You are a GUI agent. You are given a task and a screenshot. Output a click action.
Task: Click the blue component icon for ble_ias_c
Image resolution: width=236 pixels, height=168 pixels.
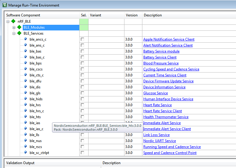(25, 129)
